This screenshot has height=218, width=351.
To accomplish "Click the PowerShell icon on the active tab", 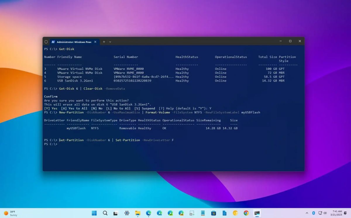I will 53,42.
